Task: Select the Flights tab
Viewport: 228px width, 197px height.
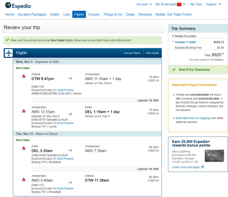Action: tap(79, 15)
